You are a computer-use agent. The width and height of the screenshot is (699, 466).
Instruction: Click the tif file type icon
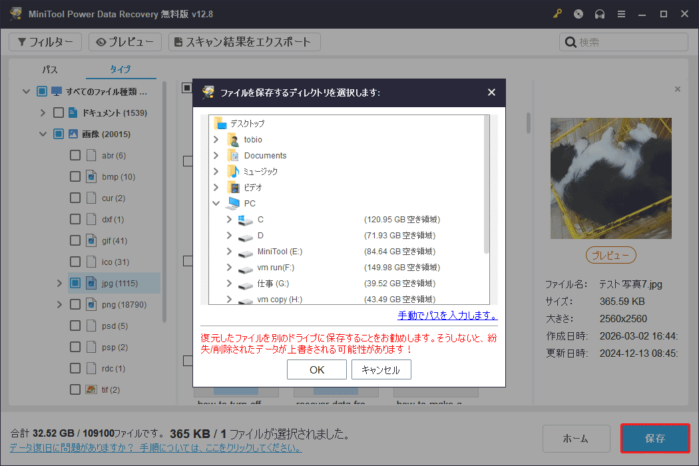pos(91,389)
